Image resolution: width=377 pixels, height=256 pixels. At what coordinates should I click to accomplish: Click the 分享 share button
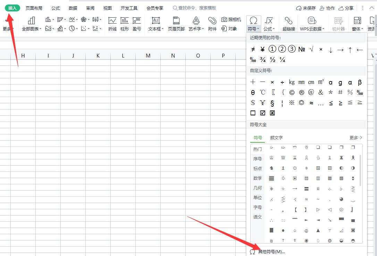[346, 8]
